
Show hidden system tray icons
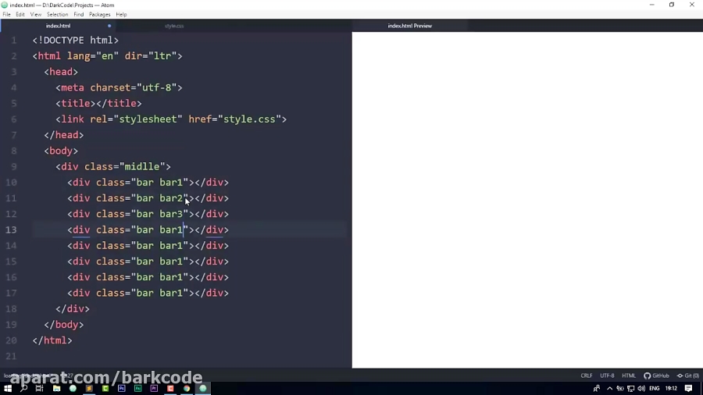click(x=610, y=388)
